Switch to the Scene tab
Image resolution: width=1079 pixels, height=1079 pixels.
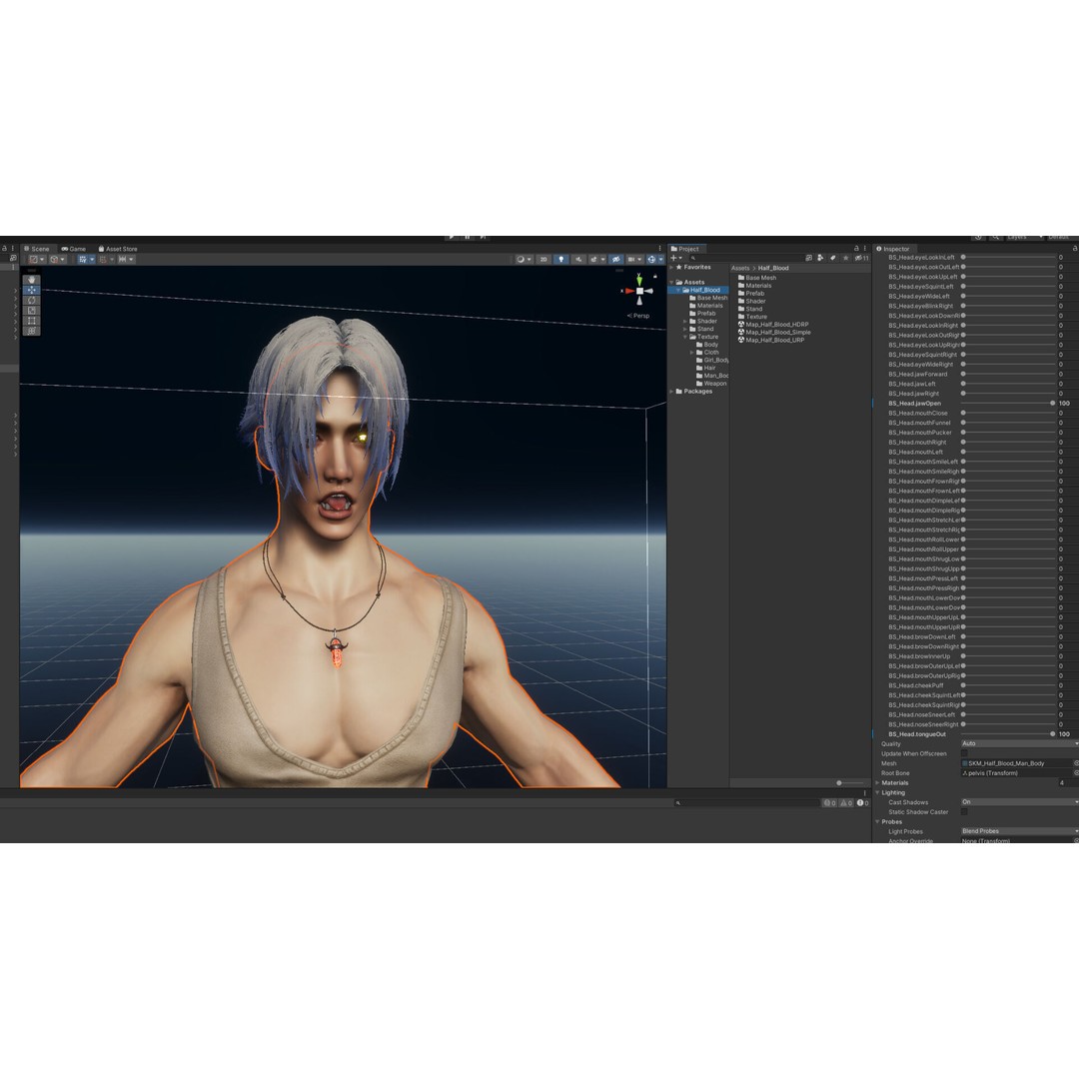37,249
